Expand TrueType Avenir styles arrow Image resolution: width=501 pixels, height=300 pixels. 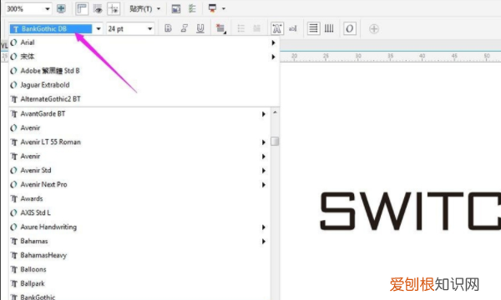(264, 156)
